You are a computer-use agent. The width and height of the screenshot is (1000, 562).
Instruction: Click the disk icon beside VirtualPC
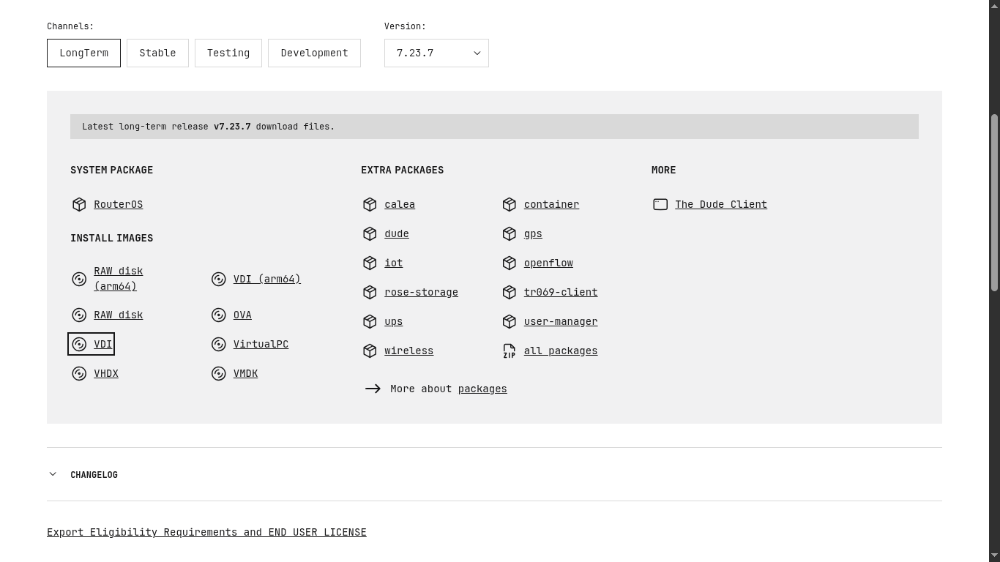[x=218, y=344]
